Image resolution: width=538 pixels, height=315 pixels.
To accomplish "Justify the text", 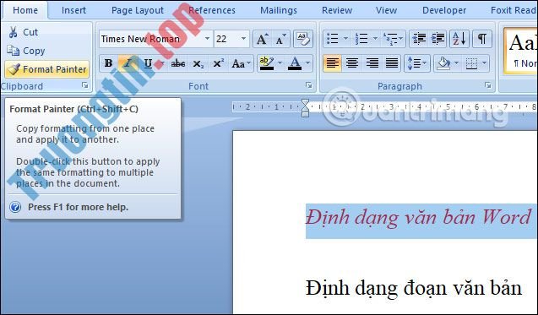I will 392,63.
